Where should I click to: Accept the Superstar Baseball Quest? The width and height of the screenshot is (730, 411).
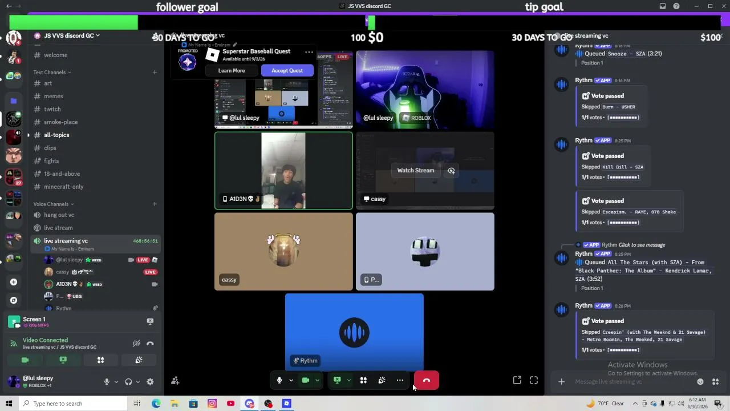click(287, 71)
